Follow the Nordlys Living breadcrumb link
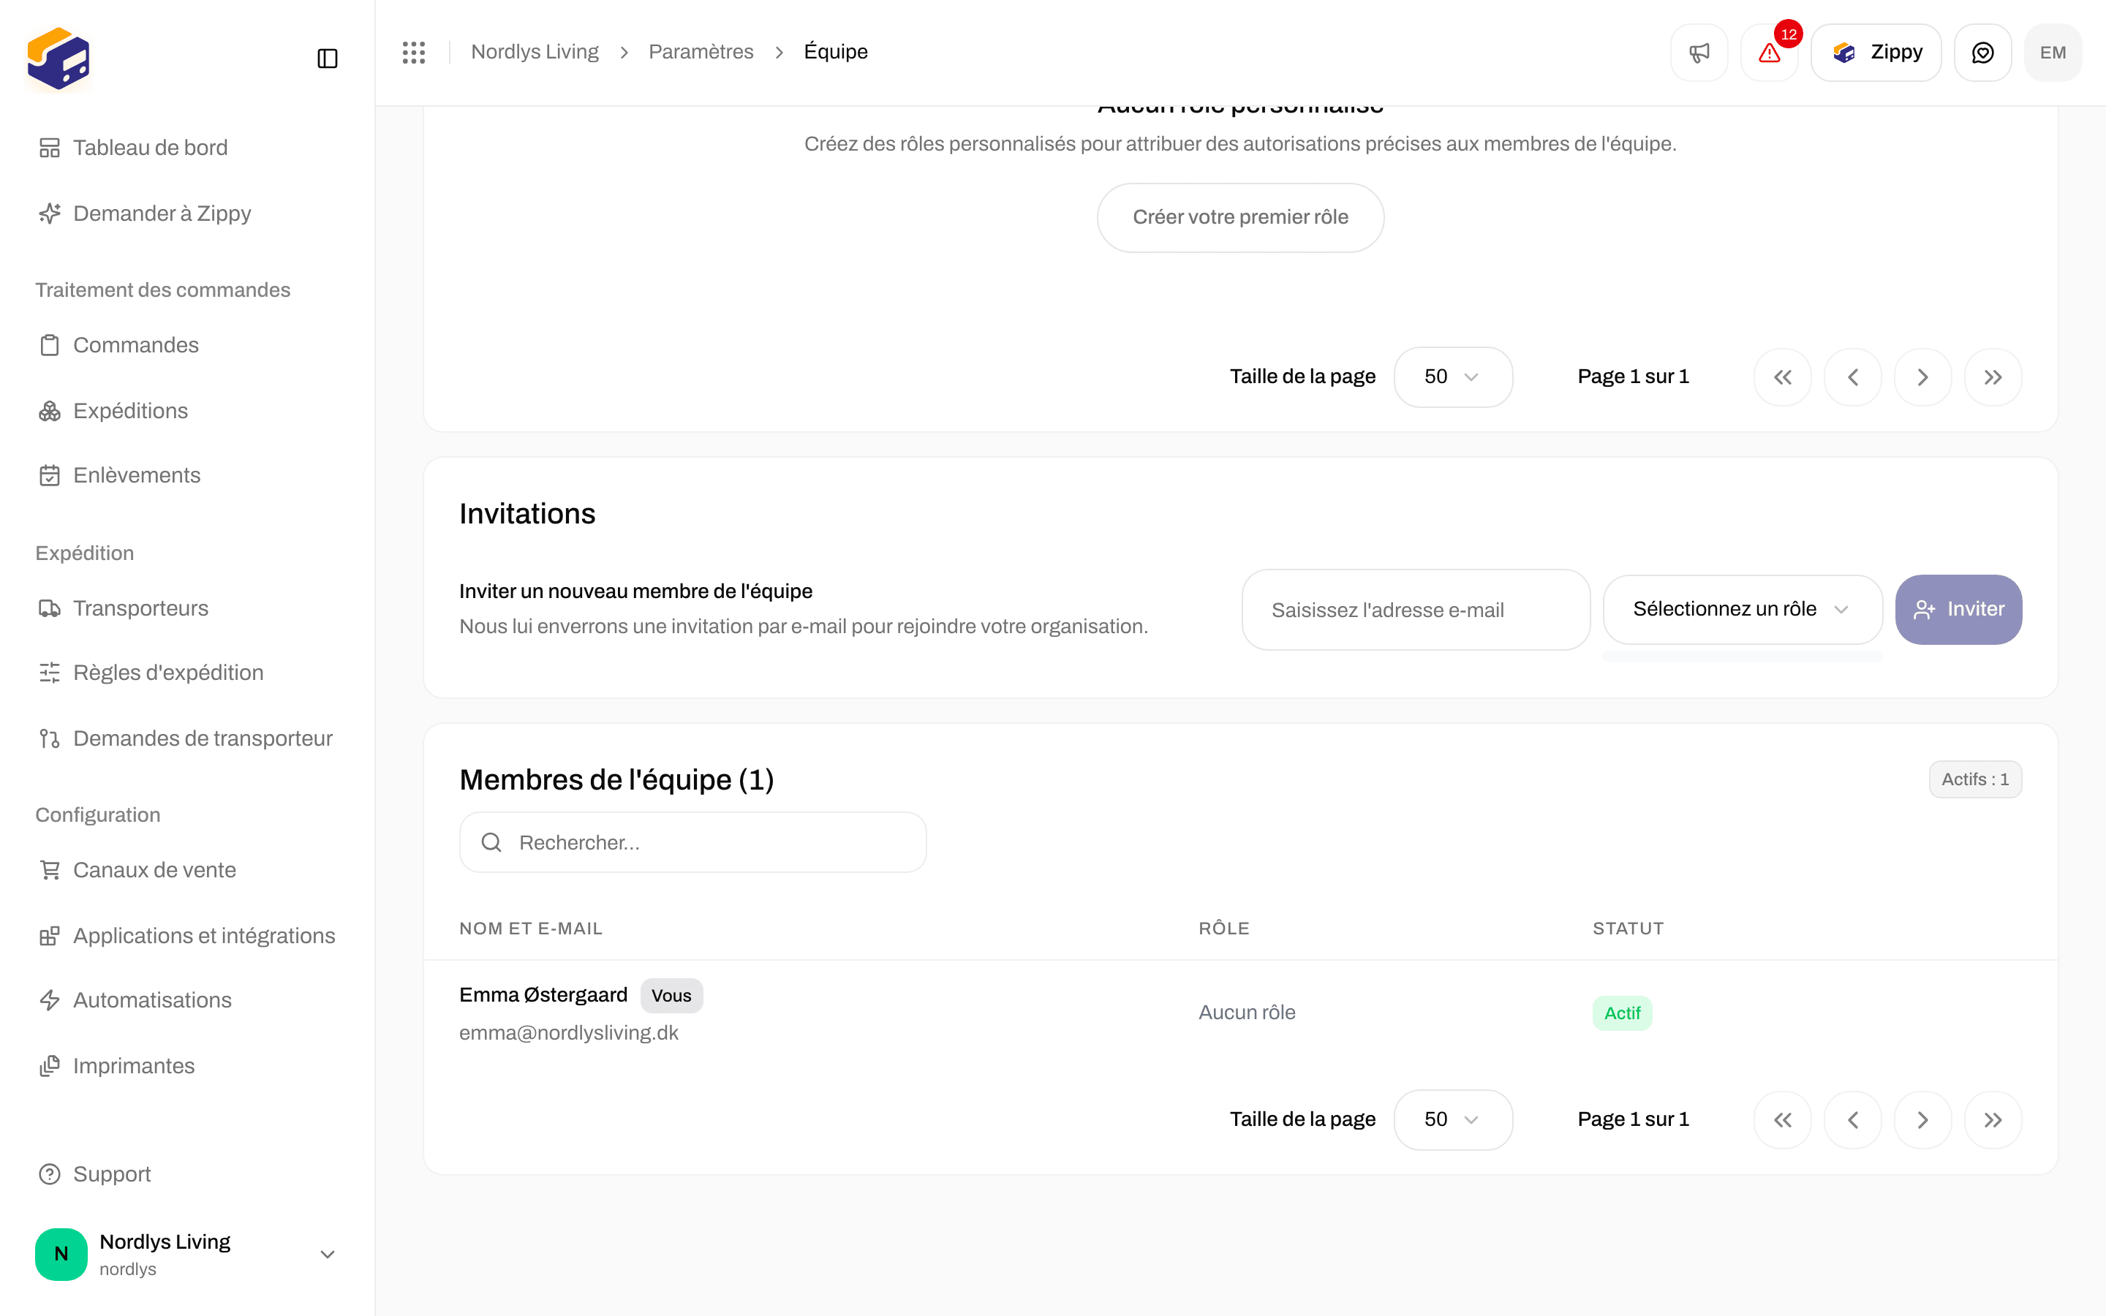Viewport: 2106px width, 1316px height. pyautogui.click(x=535, y=51)
